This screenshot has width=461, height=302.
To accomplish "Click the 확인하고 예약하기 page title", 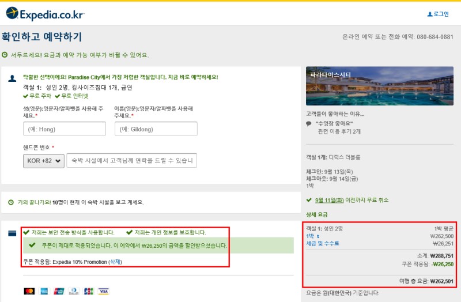I will (x=41, y=37).
